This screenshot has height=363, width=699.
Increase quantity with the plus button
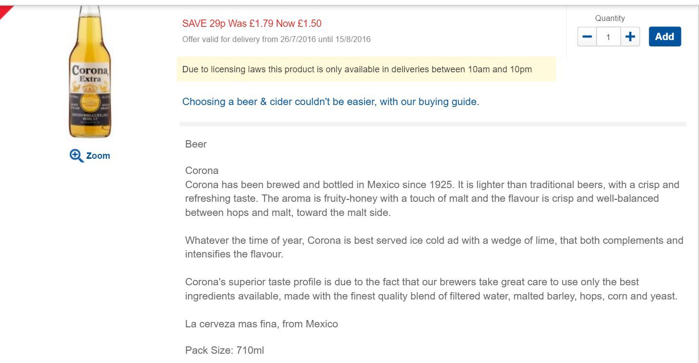click(x=630, y=37)
